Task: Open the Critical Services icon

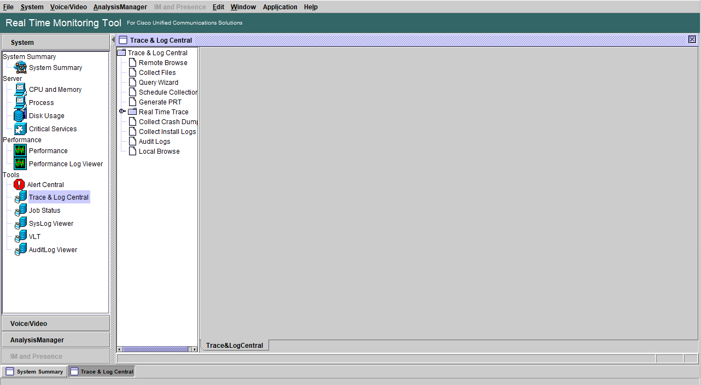Action: pyautogui.click(x=20, y=129)
